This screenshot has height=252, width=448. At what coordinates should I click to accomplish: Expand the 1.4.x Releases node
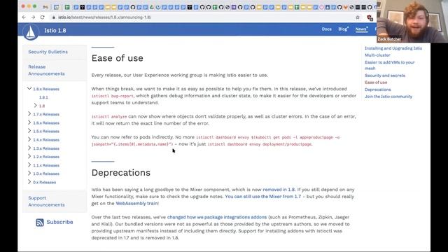[x=29, y=139]
